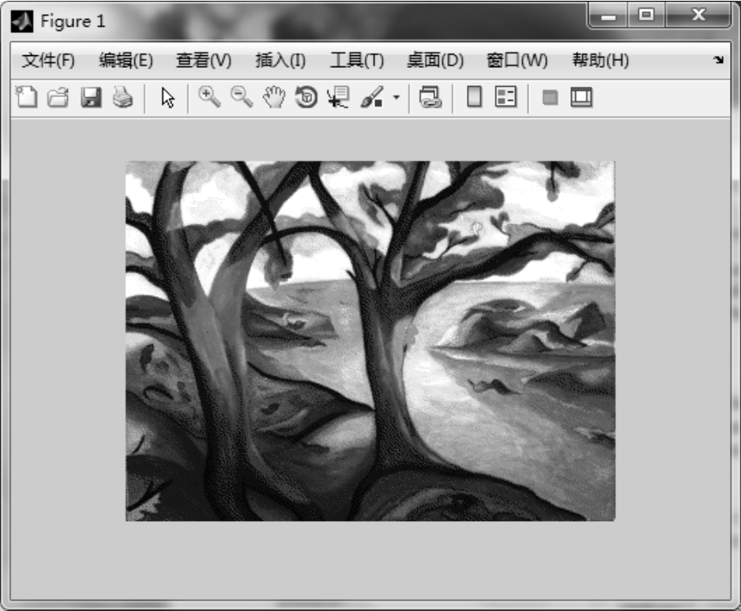
Task: Toggle the Edit Plot arrow tool
Action: tap(167, 98)
